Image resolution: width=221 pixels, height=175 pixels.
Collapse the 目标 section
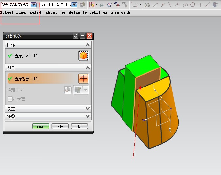tap(88, 45)
